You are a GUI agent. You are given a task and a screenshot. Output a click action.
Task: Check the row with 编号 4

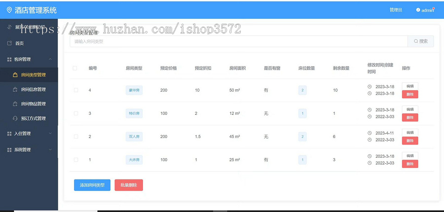(76, 90)
